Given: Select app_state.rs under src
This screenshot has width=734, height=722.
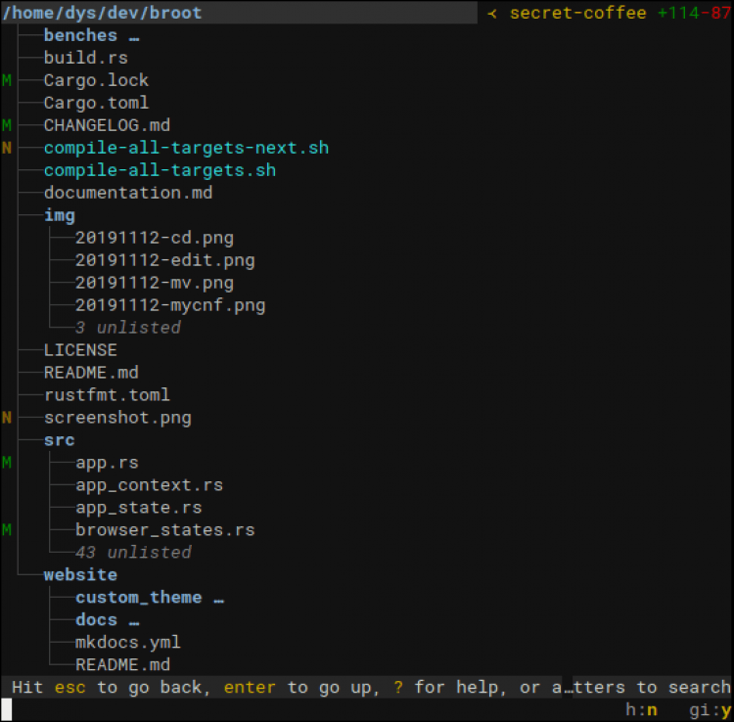Looking at the screenshot, I should click(x=139, y=507).
